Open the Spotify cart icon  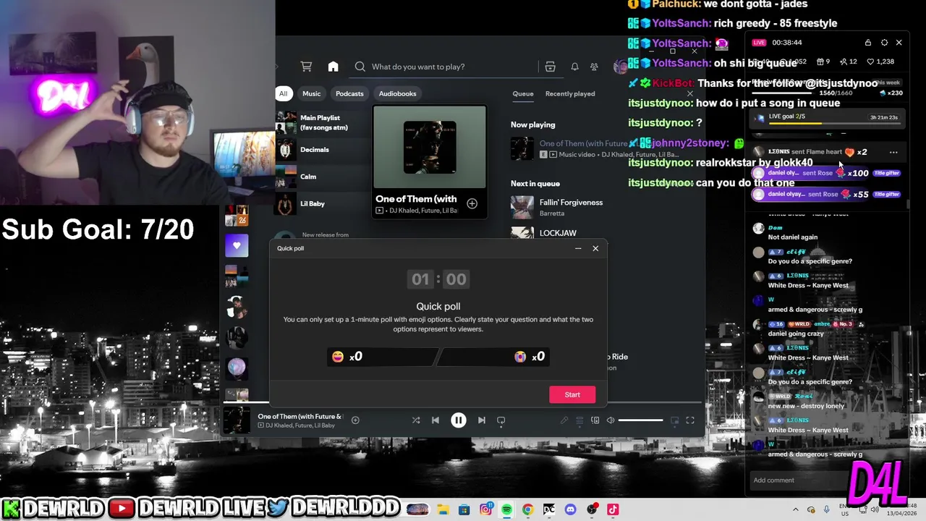(306, 67)
